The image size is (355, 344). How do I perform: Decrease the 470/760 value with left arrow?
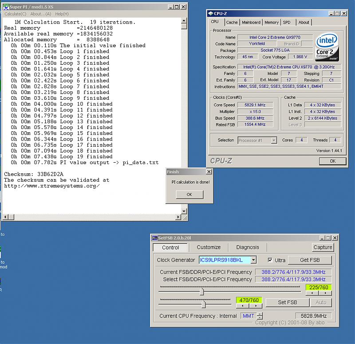point(242,306)
